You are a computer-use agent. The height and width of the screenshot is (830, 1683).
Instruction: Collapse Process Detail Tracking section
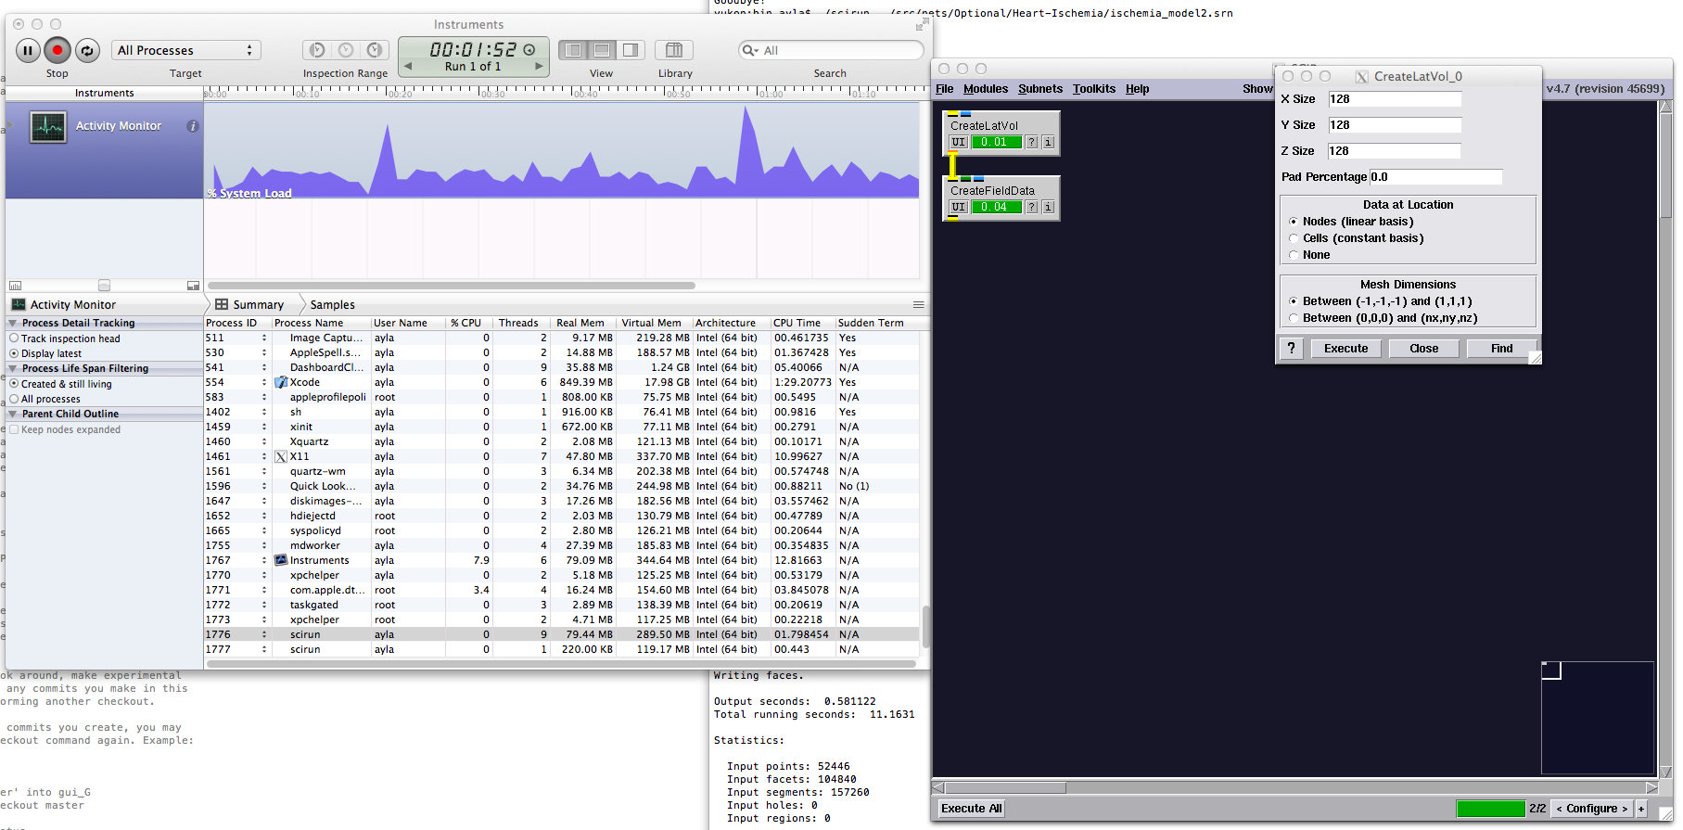[13, 323]
